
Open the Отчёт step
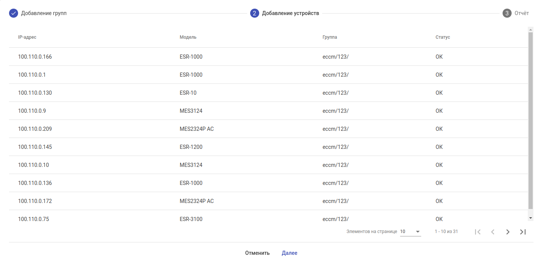[x=522, y=13]
